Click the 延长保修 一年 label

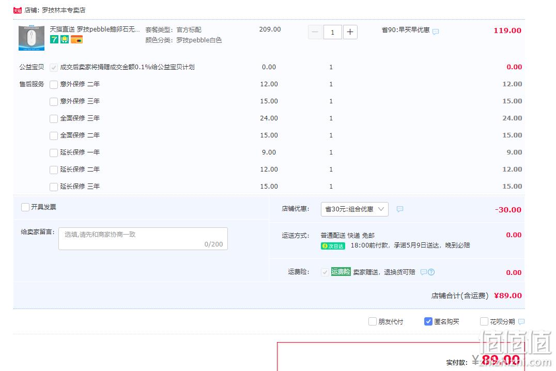coord(80,152)
